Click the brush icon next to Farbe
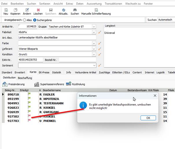Image resolution: width=175 pixels, height=149 pixels. [100, 43]
